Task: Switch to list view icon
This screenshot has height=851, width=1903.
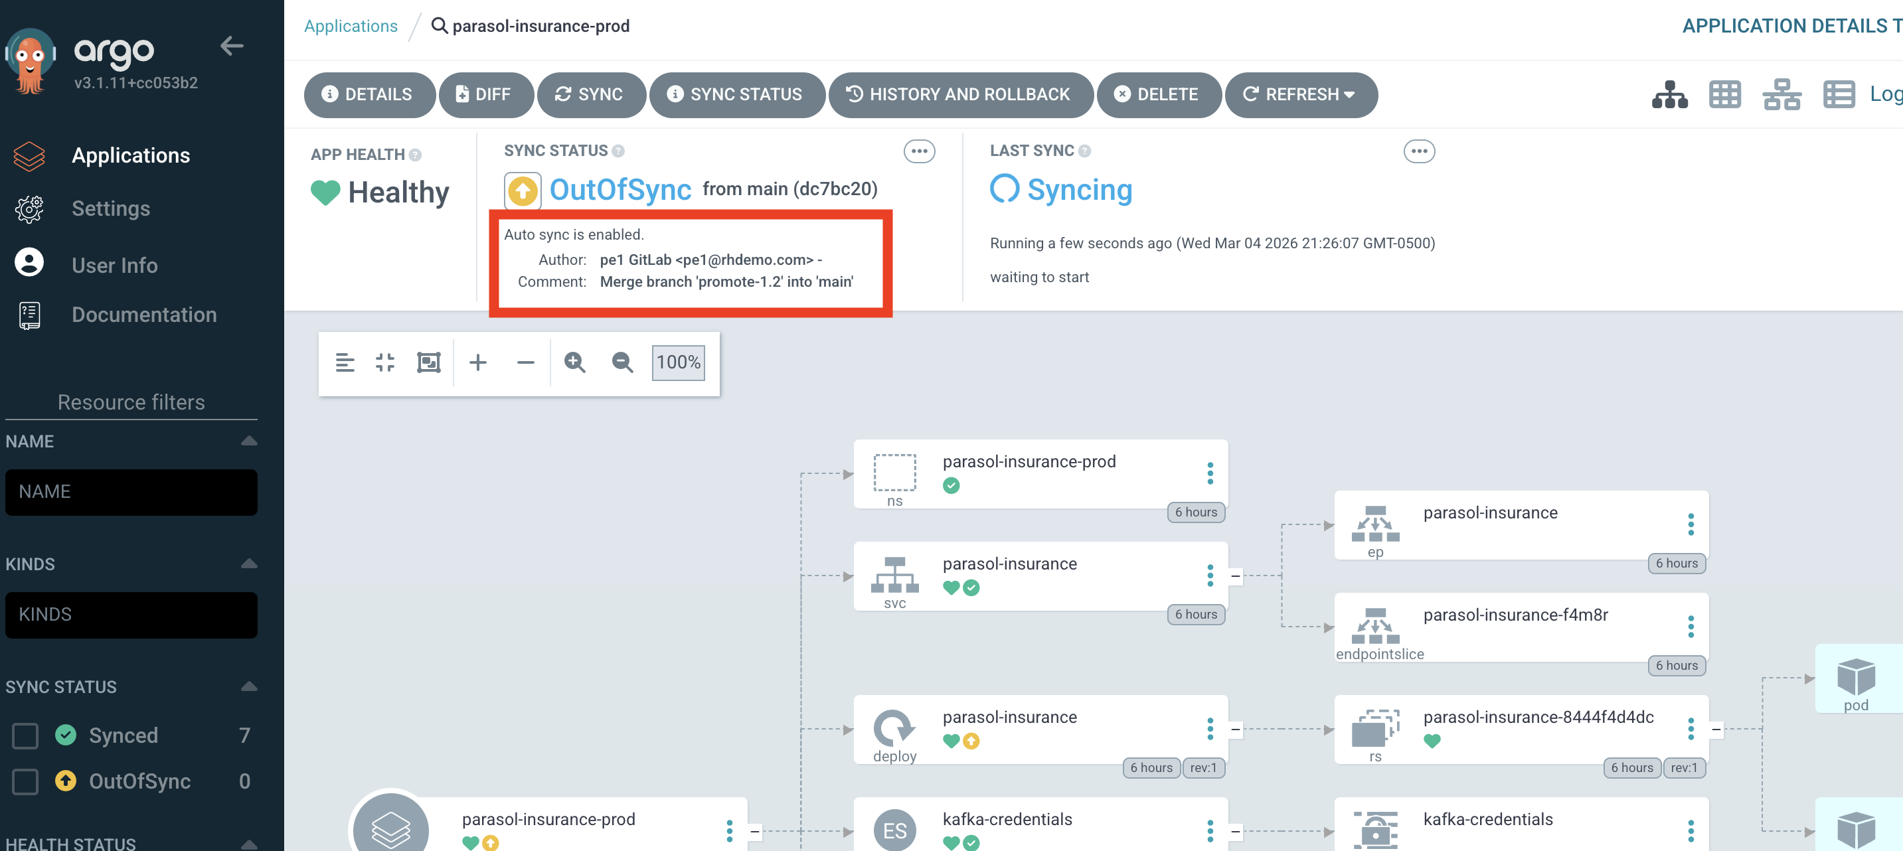Action: (x=1838, y=94)
